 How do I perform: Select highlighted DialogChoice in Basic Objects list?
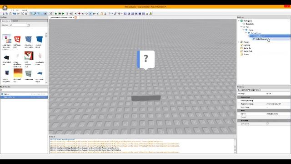tap(24, 97)
